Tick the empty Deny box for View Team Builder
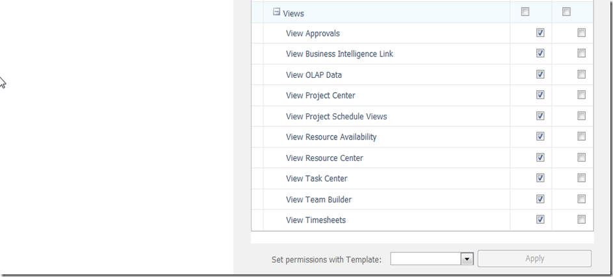Screen dimensions: 613x277 tap(581, 199)
